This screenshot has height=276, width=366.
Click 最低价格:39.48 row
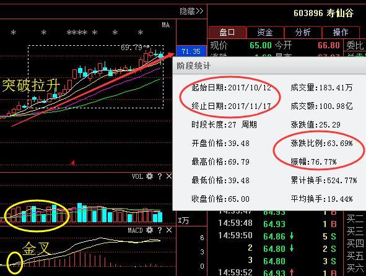point(220,180)
